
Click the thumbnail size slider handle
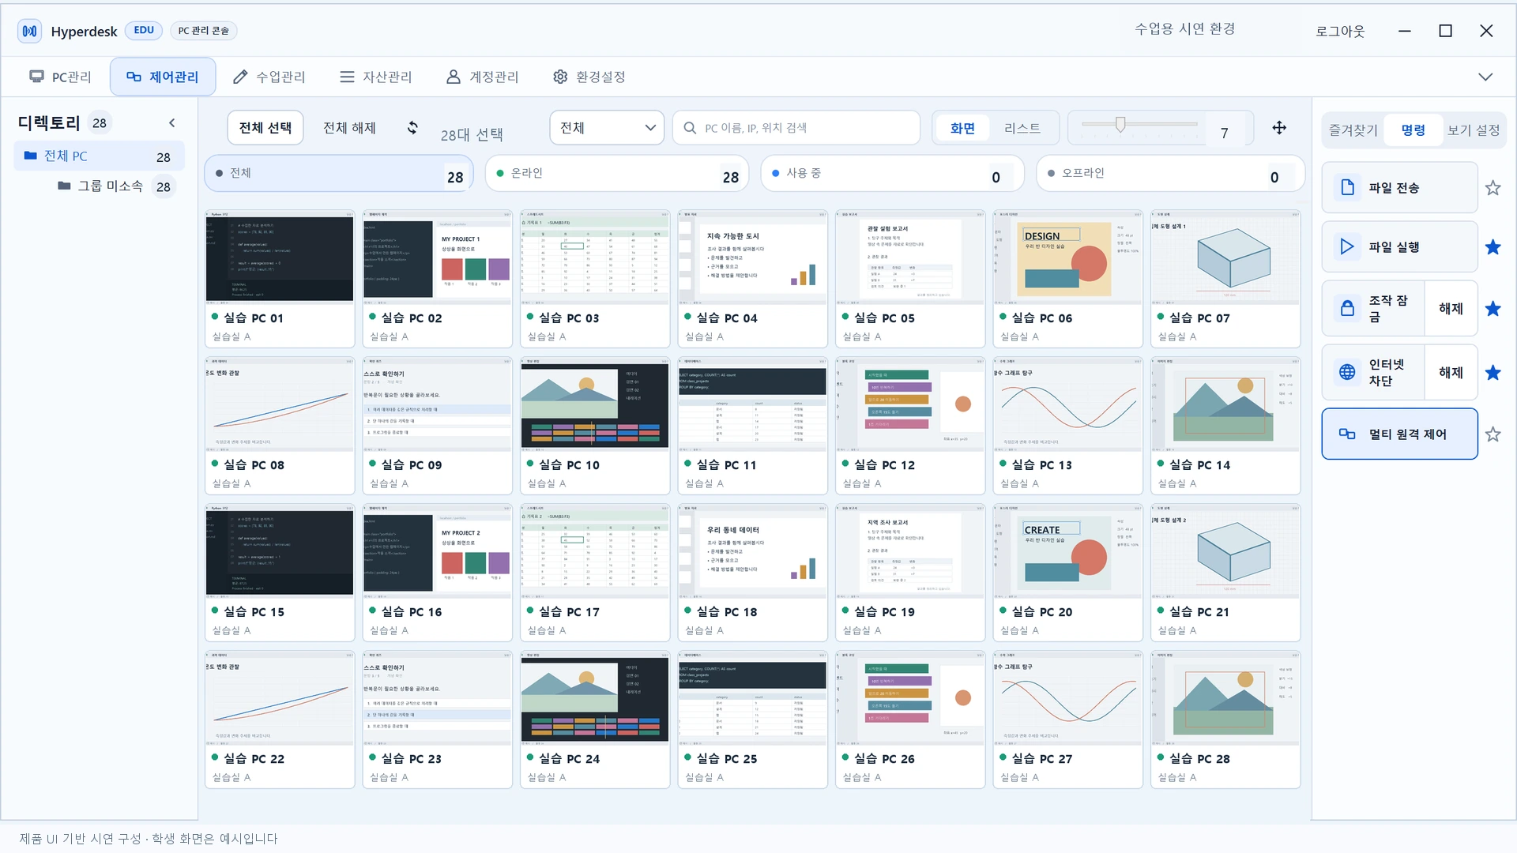coord(1120,124)
